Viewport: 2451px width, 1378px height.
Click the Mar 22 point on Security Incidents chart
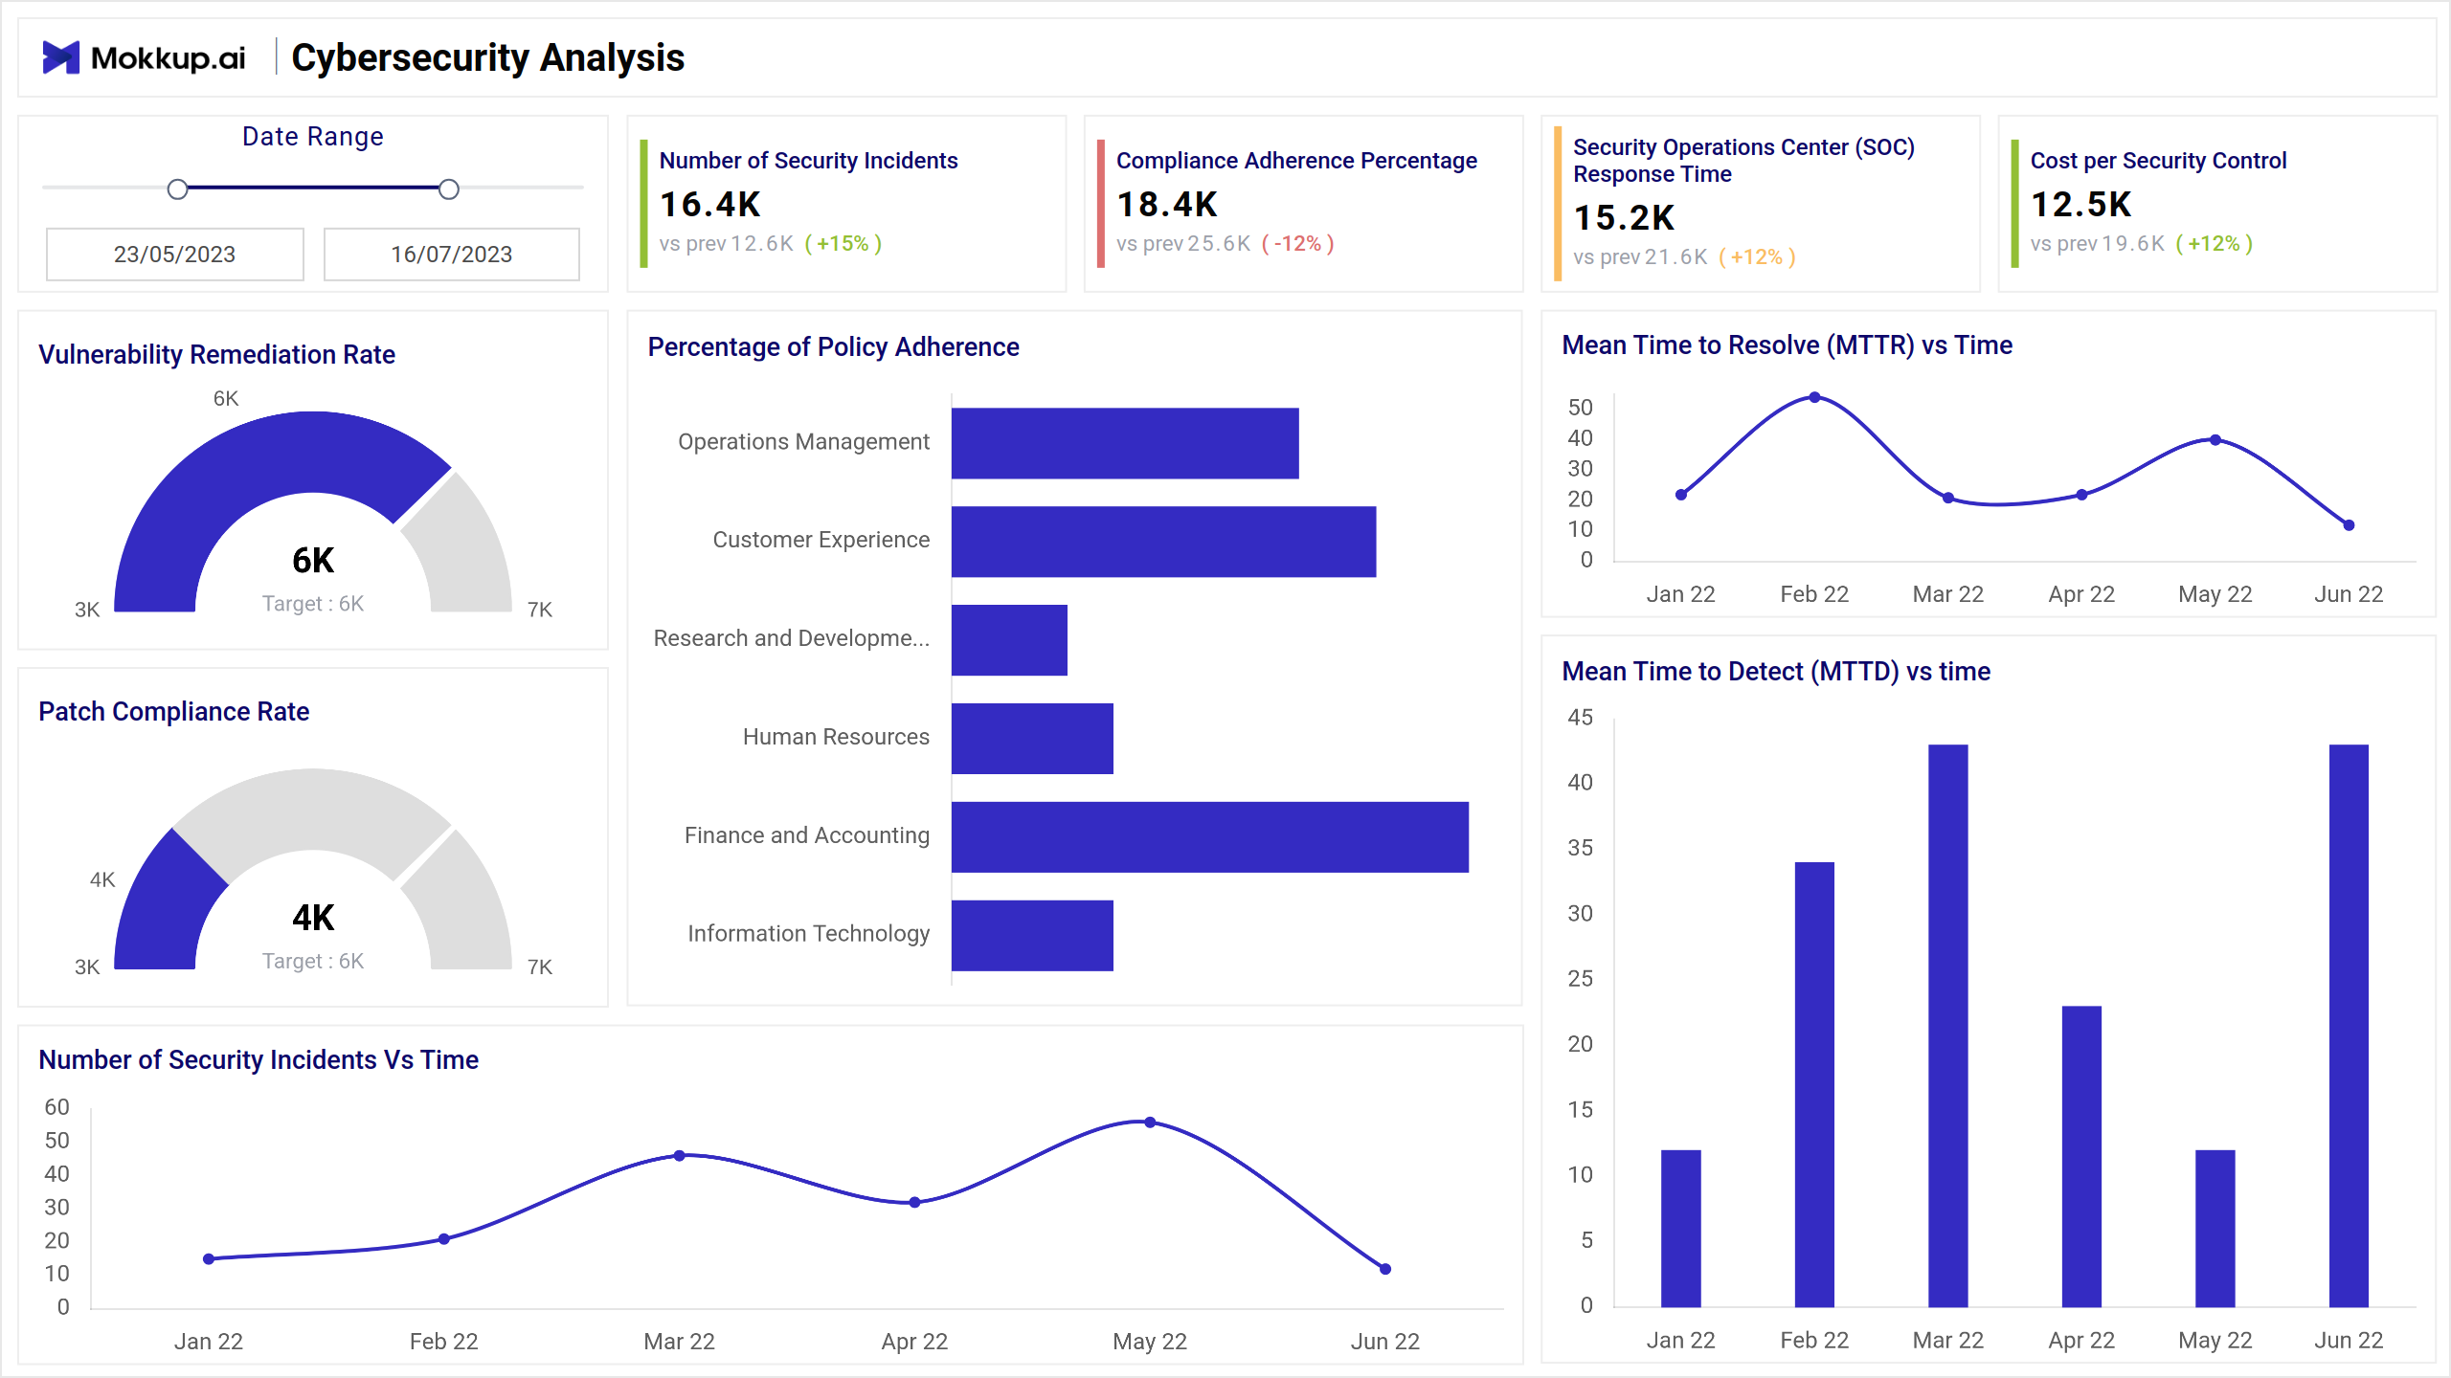coord(680,1156)
